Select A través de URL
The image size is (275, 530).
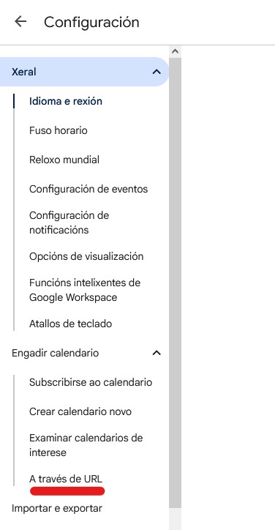click(x=66, y=479)
